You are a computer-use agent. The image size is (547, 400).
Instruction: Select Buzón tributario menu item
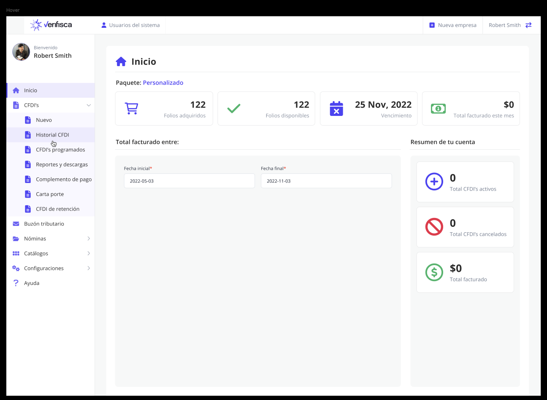pyautogui.click(x=44, y=224)
